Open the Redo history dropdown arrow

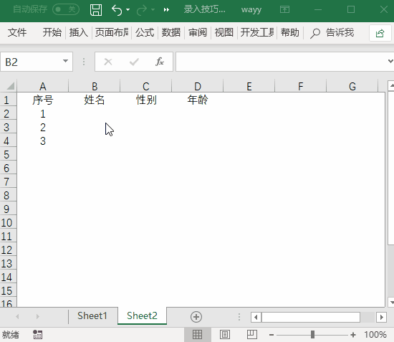click(x=153, y=10)
